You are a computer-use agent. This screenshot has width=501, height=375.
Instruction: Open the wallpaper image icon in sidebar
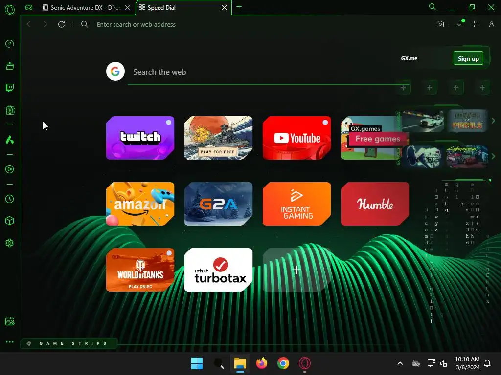(x=10, y=321)
